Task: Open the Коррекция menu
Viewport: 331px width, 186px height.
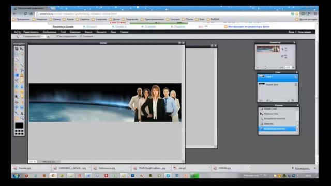Action: (75, 32)
